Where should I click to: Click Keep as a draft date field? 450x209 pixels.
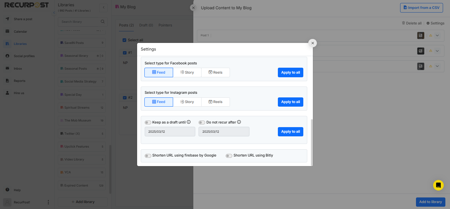point(170,131)
